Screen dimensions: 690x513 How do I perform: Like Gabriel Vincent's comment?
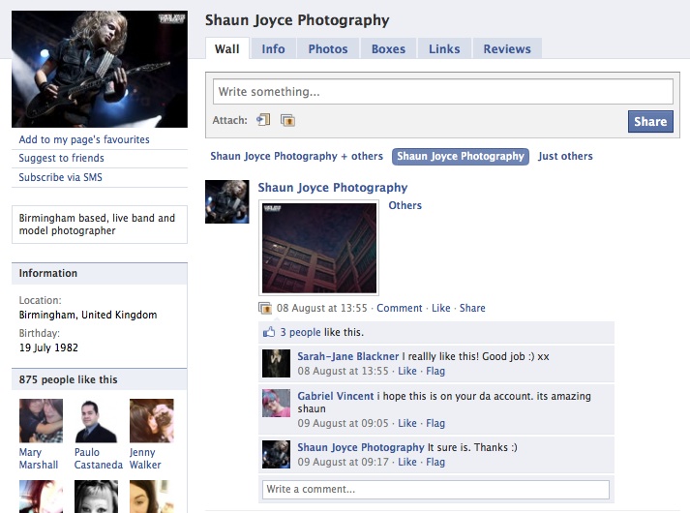click(x=407, y=423)
